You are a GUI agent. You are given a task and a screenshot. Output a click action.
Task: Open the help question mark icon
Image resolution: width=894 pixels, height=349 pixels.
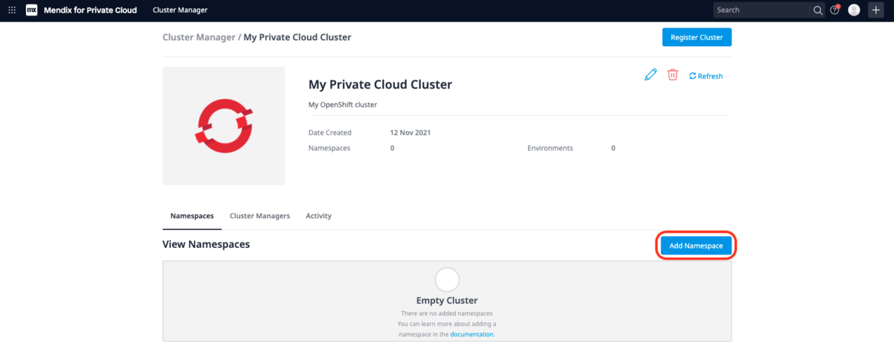pyautogui.click(x=835, y=10)
